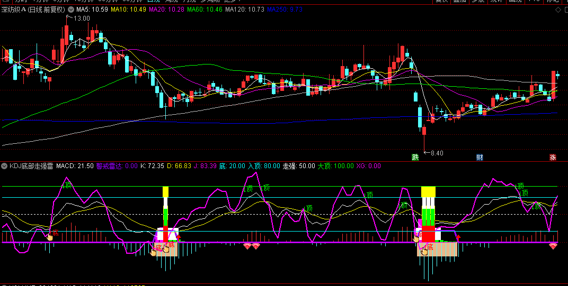The image size is (568, 286).
Task: Open the dropdown arrow beside 深纺织A title
Action: coord(70,10)
